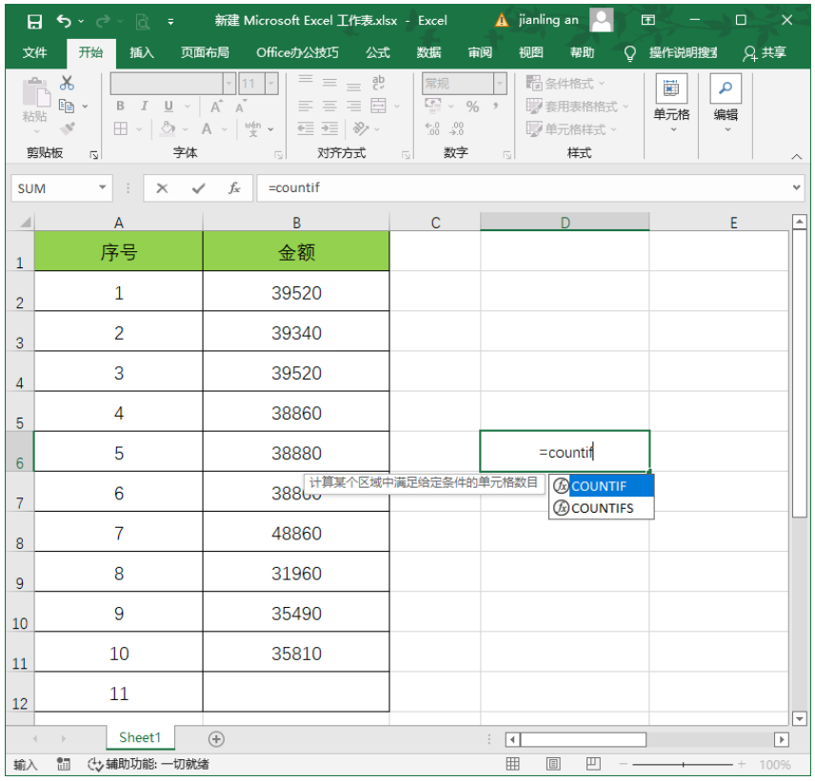815x781 pixels.
Task: Open the Cell Styles dropdown
Action: tap(571, 128)
